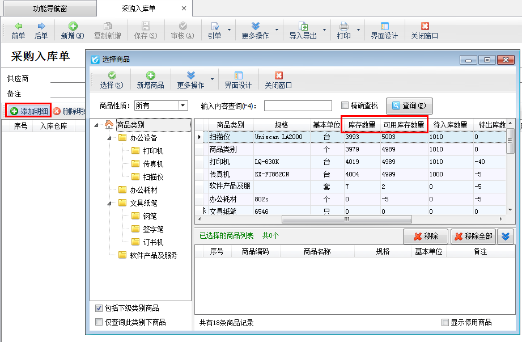Open the 商品性质 dropdown list
The height and width of the screenshot is (342, 522).
(x=183, y=105)
